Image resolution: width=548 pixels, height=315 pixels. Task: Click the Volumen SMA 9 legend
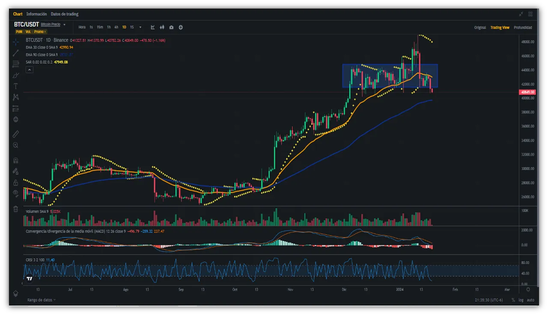coord(43,211)
